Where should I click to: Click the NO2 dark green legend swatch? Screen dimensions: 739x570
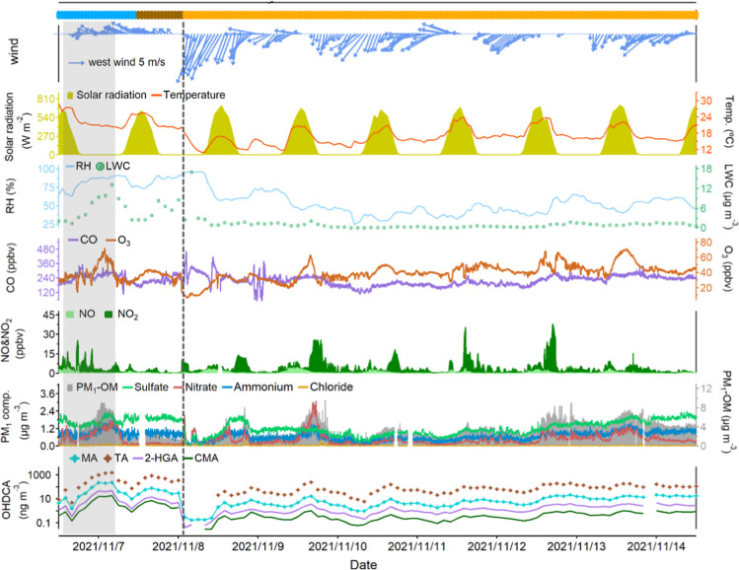click(109, 315)
